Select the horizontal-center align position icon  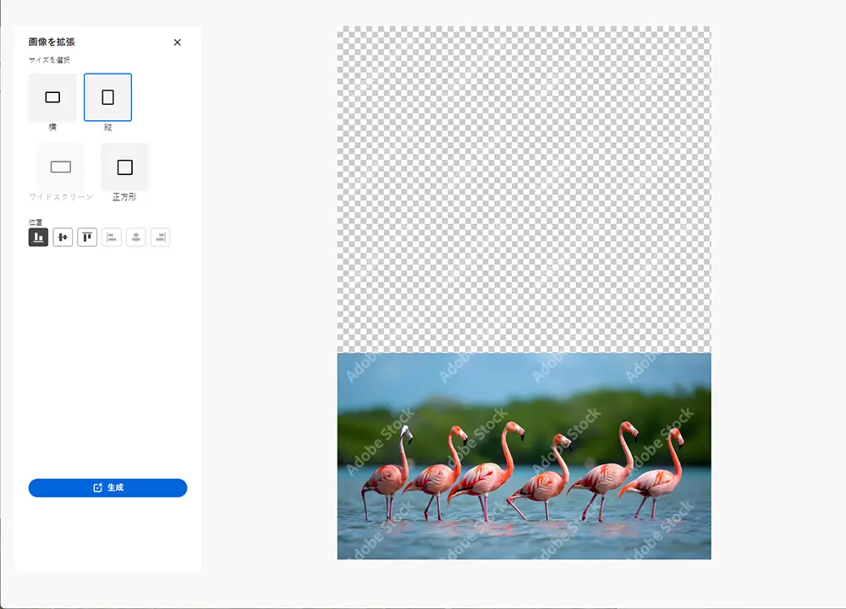(x=136, y=238)
